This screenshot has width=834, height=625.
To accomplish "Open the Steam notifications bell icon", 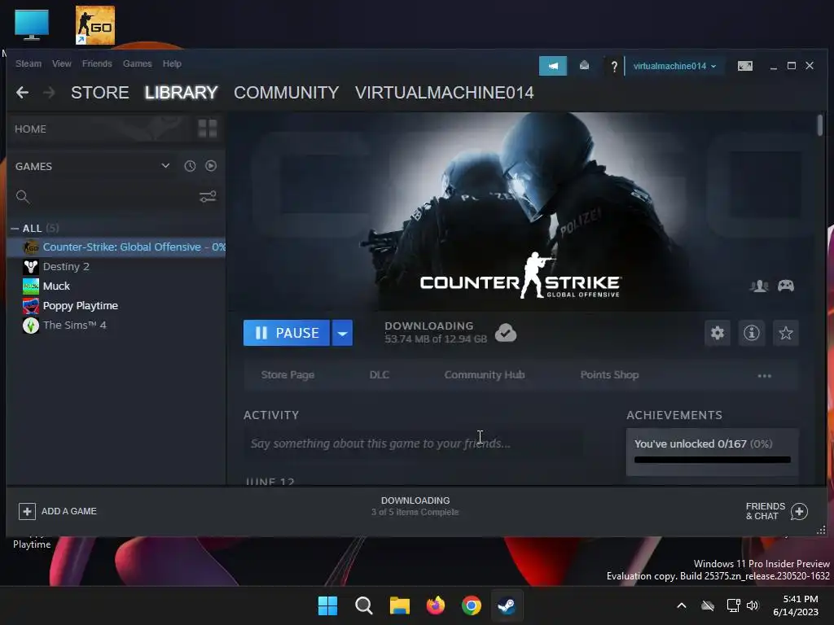I will (584, 66).
